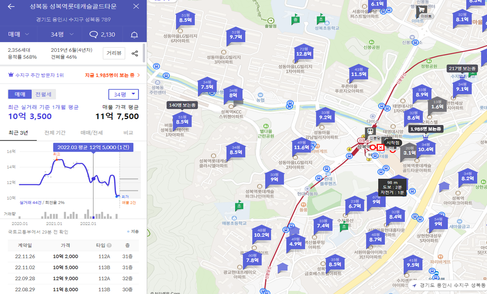Click the 32평 8.4억 price marker

pos(395,216)
